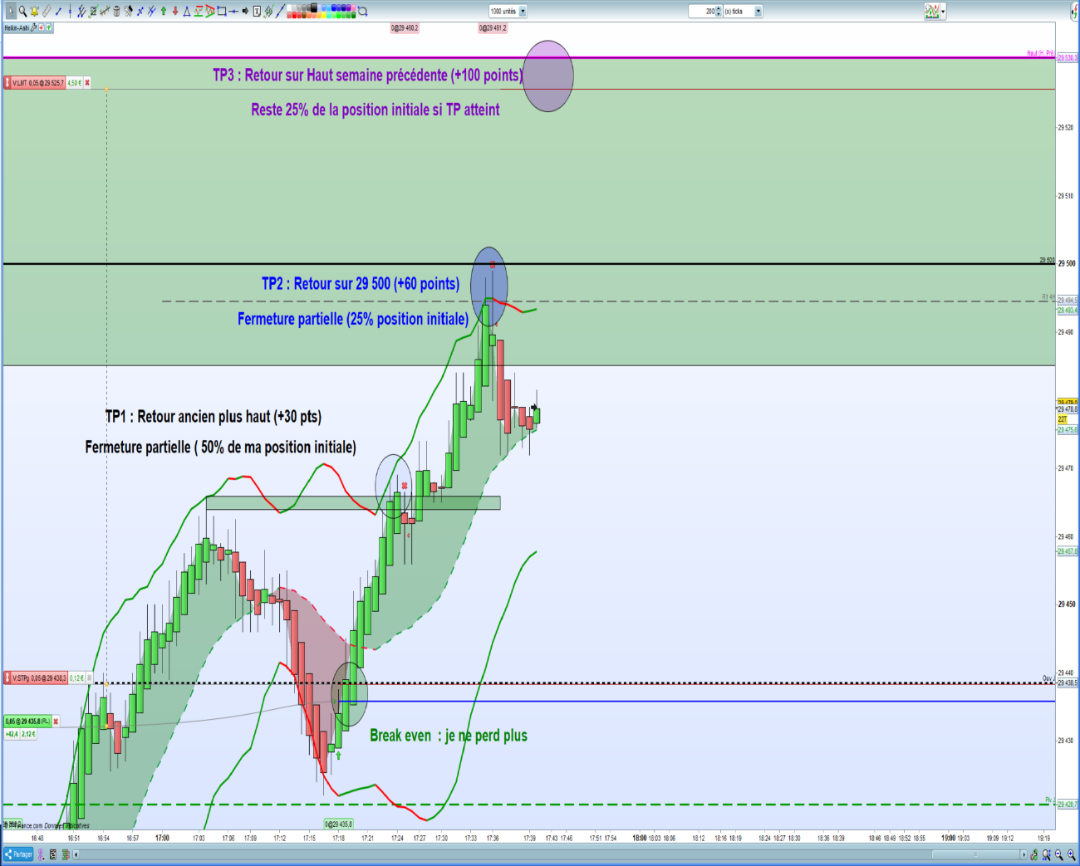
Task: Click the trash can delete-objects icon
Action: pos(116,12)
